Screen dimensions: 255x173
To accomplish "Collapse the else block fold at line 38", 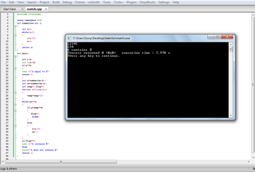I will pyautogui.click(x=15, y=126).
